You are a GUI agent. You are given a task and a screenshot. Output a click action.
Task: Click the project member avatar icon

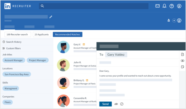[x=179, y=21]
